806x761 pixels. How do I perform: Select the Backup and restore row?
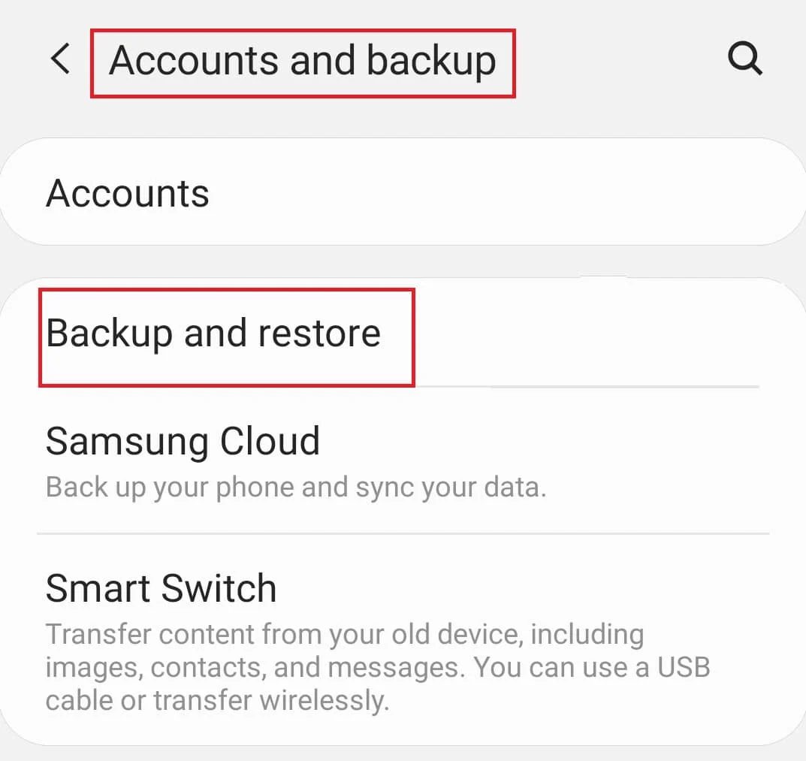[213, 334]
